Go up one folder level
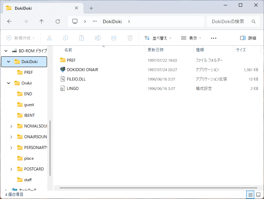Screen dimensions: 264x199 pyautogui.click(x=41, y=21)
